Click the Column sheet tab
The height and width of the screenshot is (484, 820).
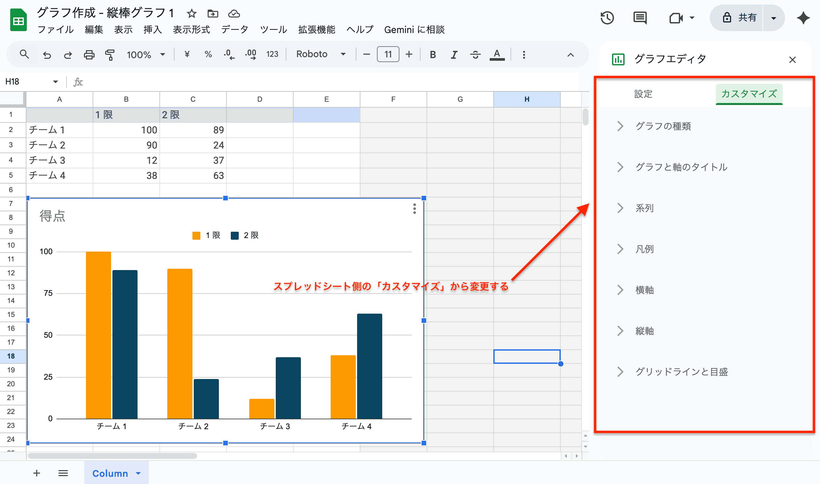point(110,473)
